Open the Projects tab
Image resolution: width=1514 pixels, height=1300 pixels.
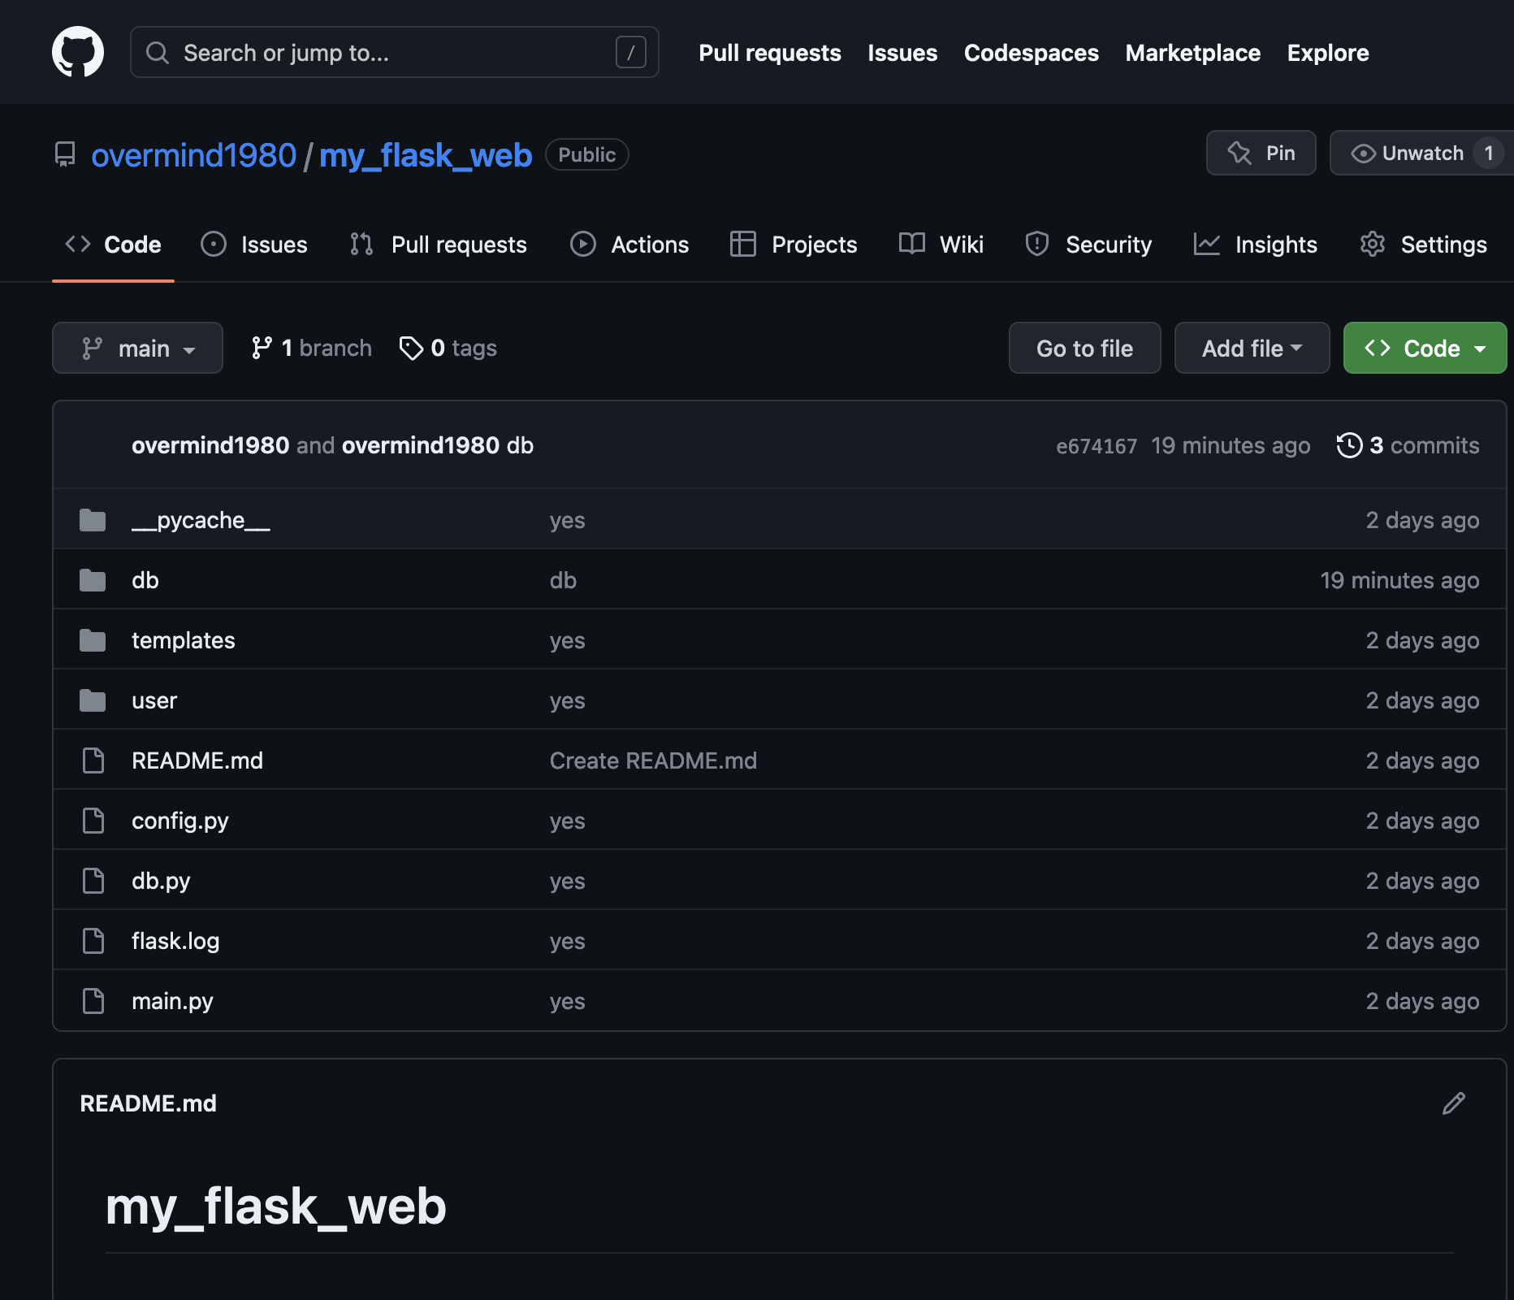(x=794, y=245)
